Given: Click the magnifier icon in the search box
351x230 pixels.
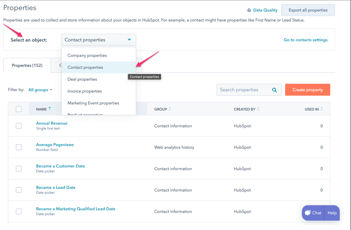Looking at the screenshot, I should tap(275, 90).
